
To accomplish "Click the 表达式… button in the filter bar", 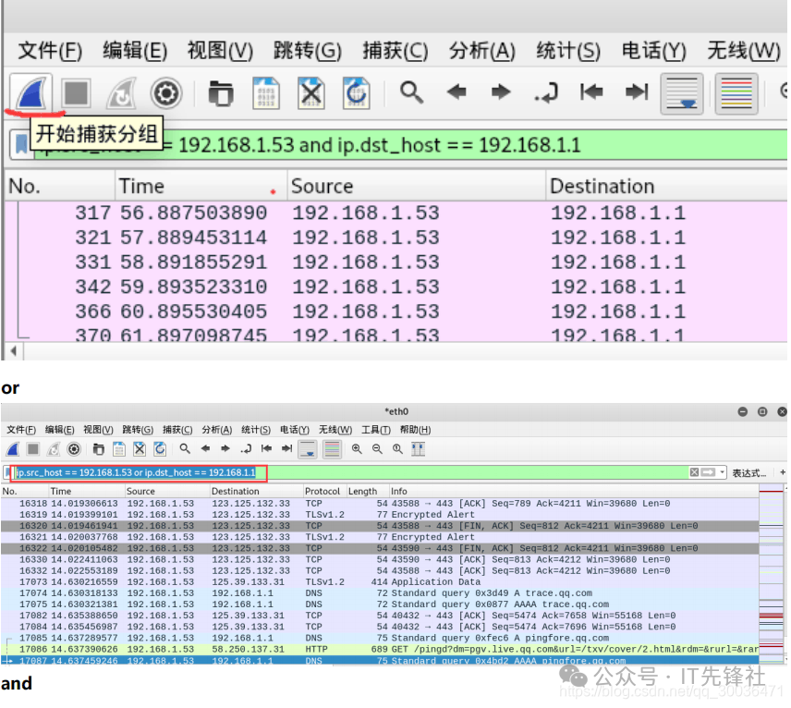I will tap(748, 472).
